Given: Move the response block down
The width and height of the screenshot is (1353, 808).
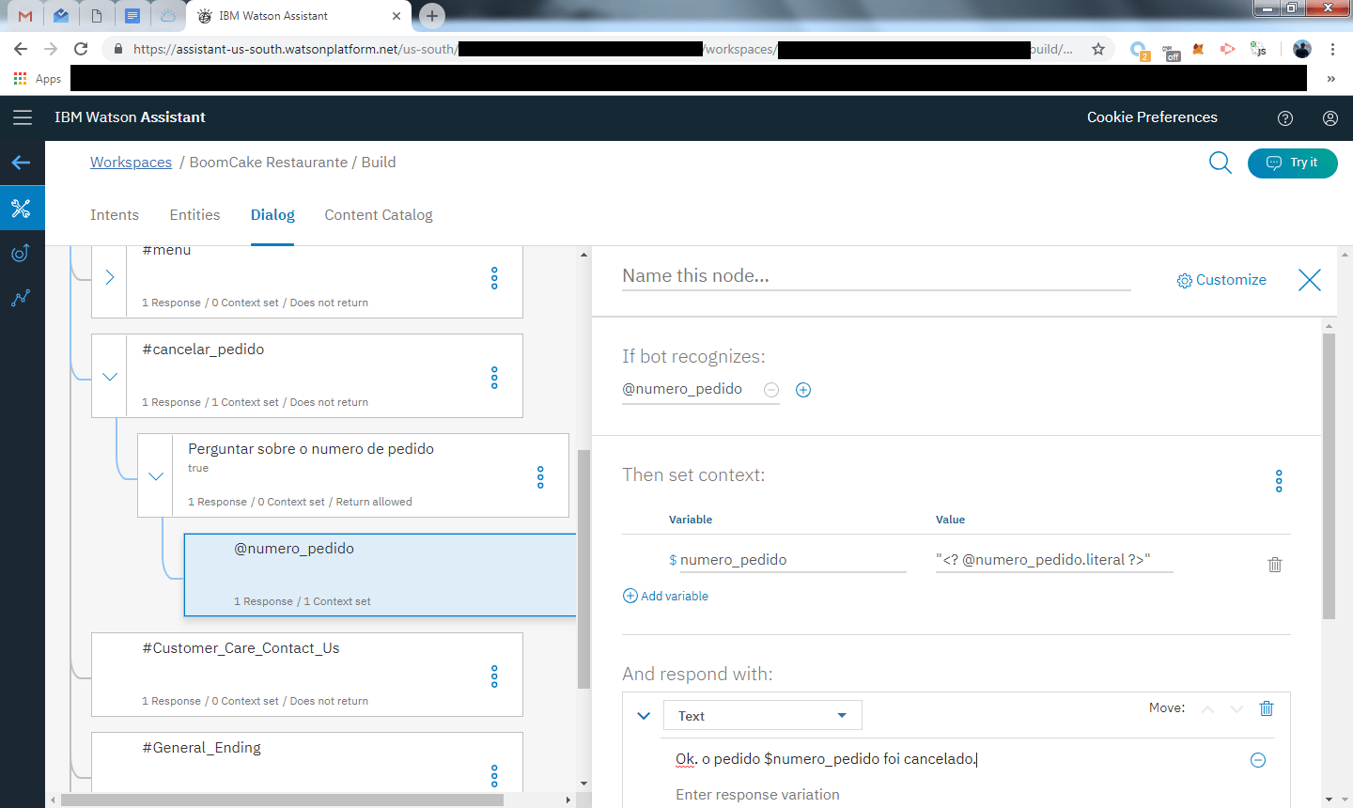Looking at the screenshot, I should [1236, 709].
